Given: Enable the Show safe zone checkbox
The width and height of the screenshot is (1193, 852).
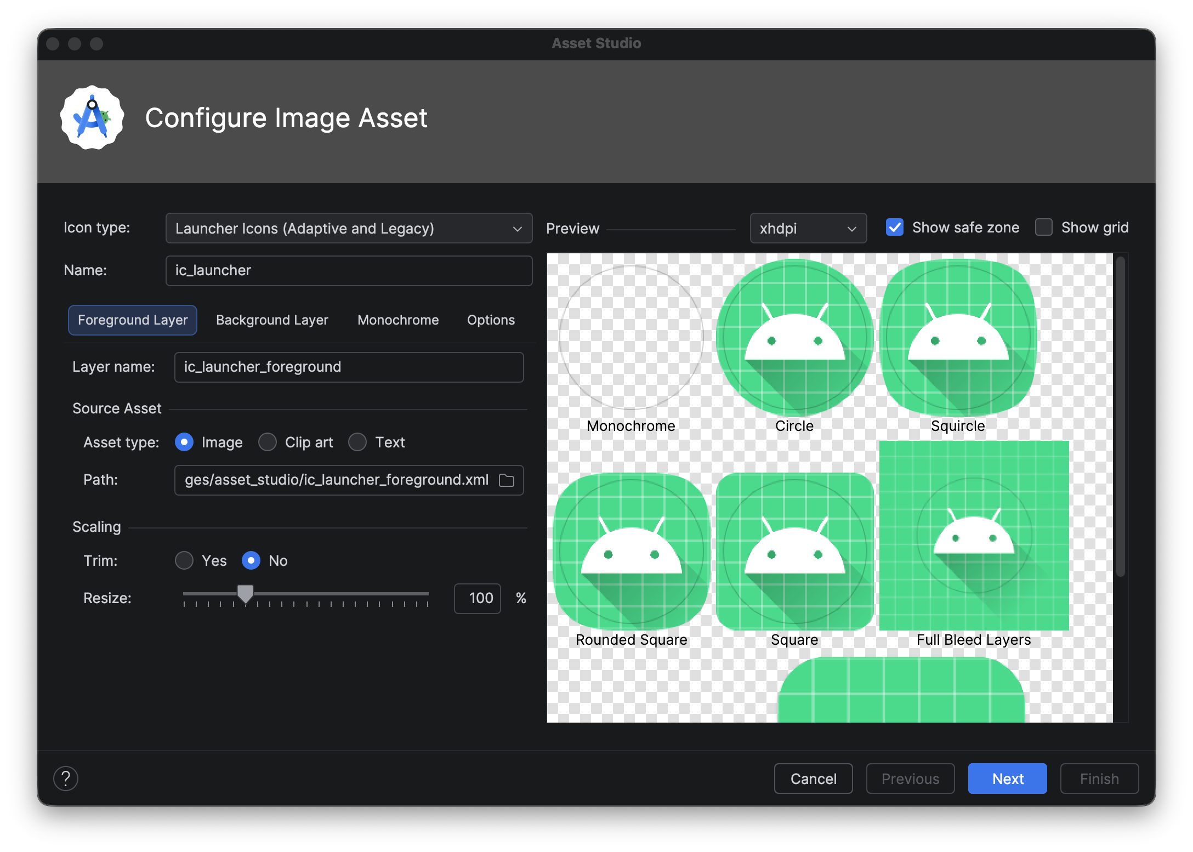Looking at the screenshot, I should (x=895, y=228).
